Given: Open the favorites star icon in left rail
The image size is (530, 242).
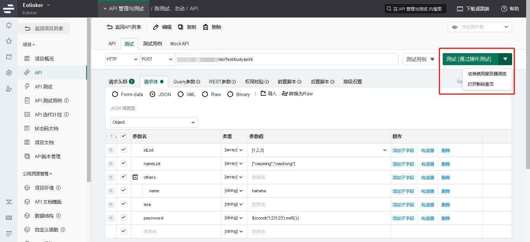Looking at the screenshot, I should tap(9, 41).
